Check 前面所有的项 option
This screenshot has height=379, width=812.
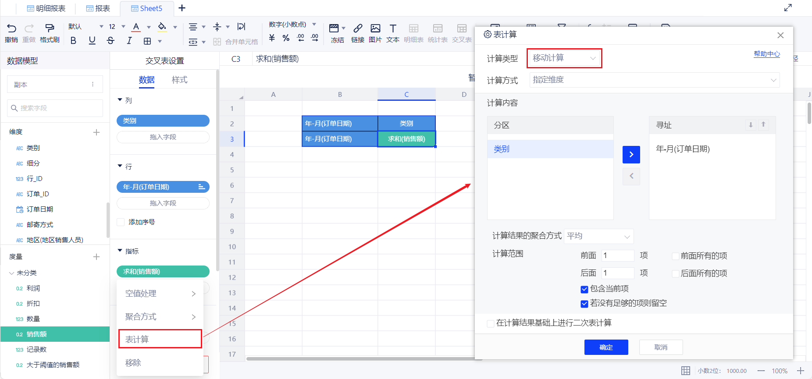click(x=676, y=256)
